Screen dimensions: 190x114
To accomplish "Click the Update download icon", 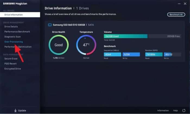I will (x=15, y=110).
